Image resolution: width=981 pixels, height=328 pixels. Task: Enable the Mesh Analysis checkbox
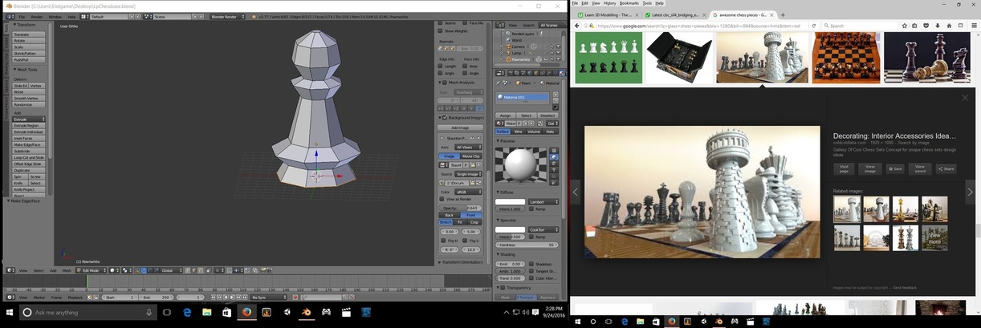pos(442,82)
